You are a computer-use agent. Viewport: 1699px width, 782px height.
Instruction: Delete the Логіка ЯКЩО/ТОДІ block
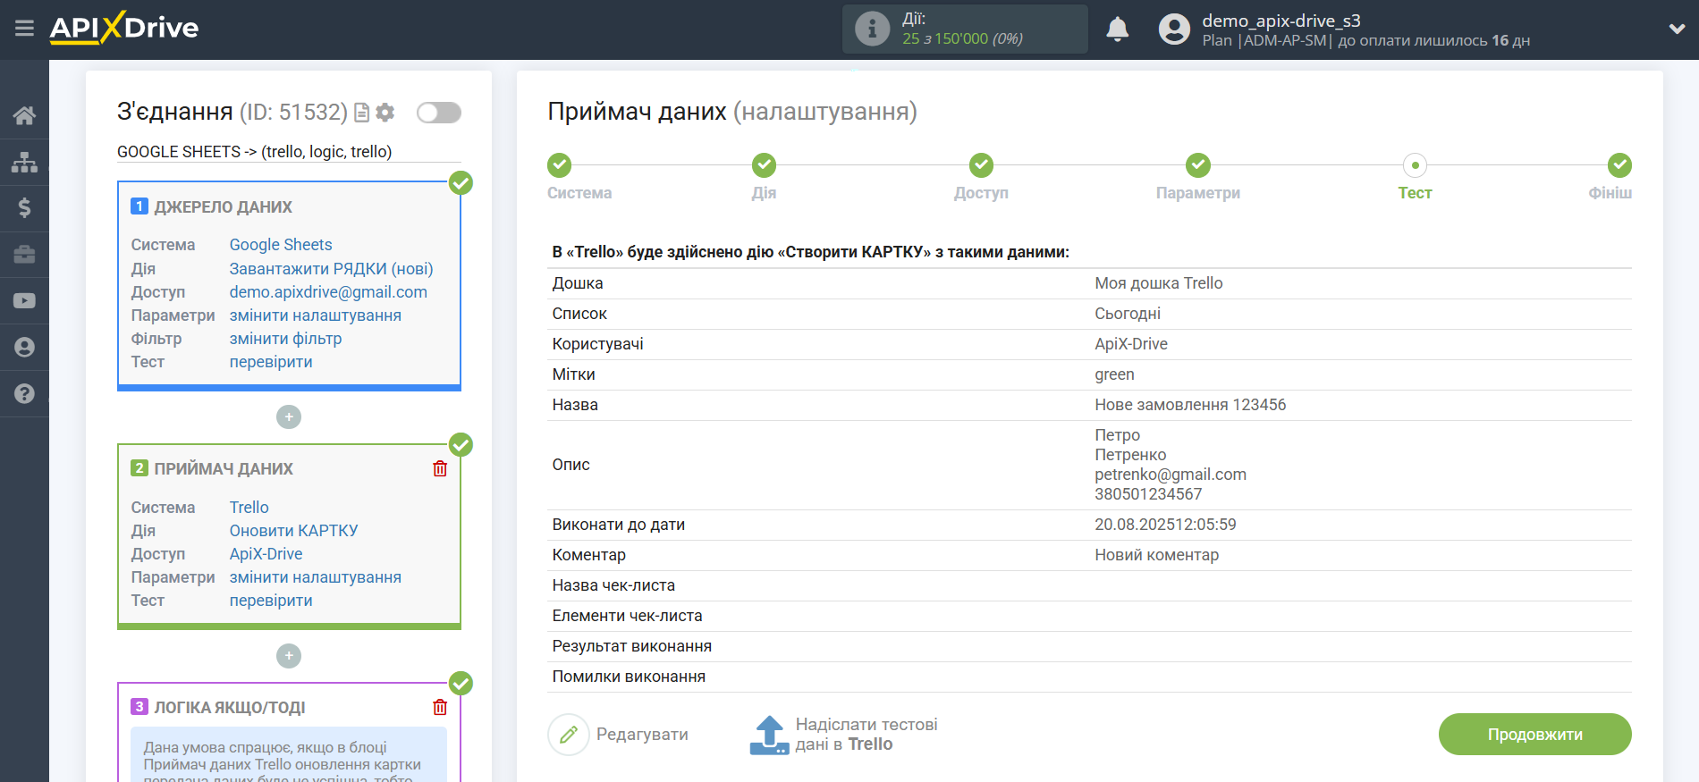(440, 708)
